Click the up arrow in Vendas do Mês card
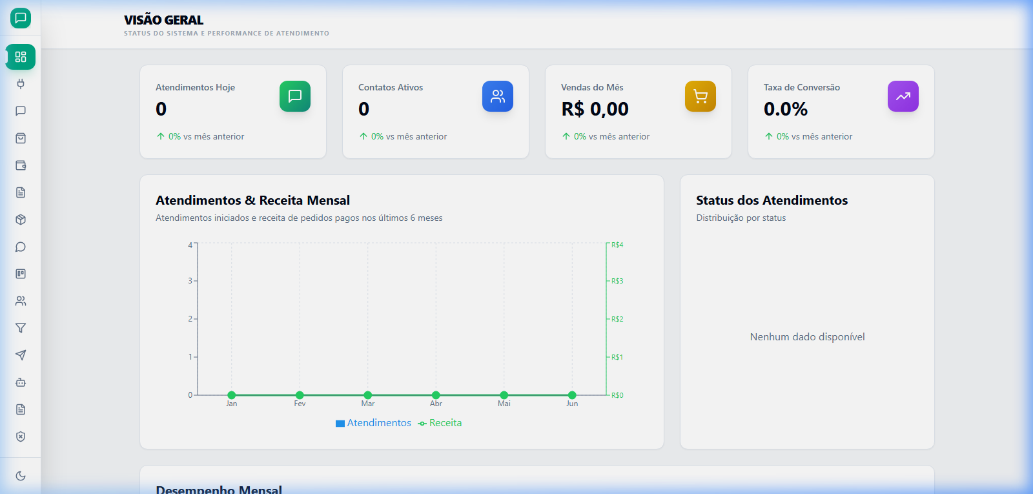 (x=566, y=136)
